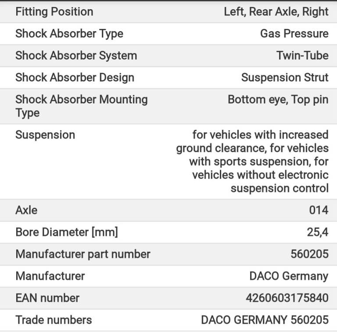Select the "Left, Rear Axle, Right" value
This screenshot has height=333, width=337.
(276, 12)
